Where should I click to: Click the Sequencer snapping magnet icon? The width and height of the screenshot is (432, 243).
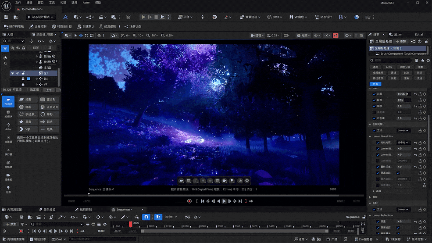tap(146, 217)
